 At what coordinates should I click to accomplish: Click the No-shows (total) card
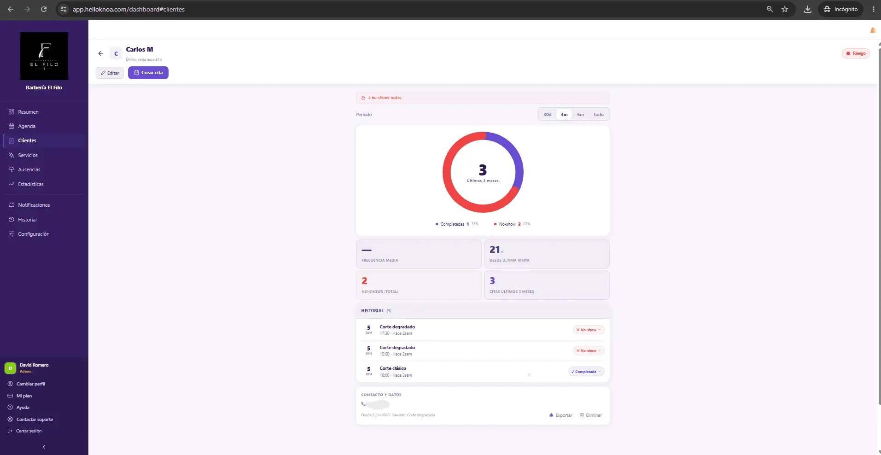(419, 285)
